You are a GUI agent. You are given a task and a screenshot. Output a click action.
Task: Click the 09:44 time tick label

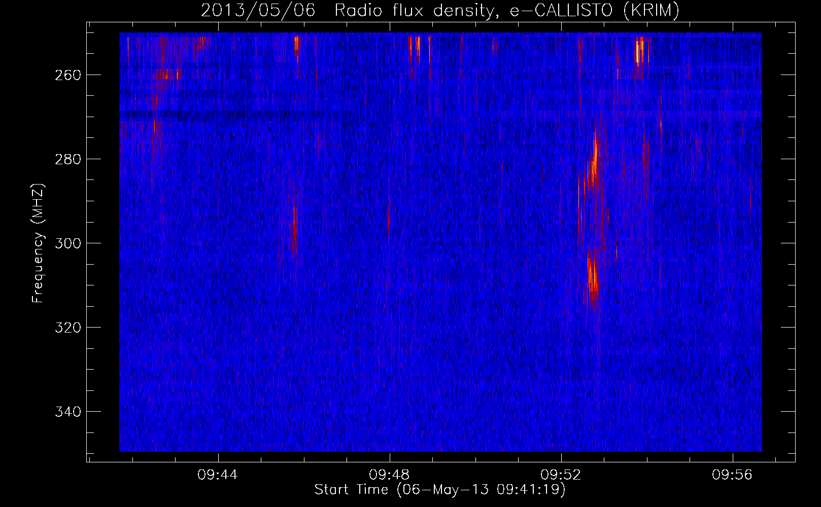coord(218,475)
